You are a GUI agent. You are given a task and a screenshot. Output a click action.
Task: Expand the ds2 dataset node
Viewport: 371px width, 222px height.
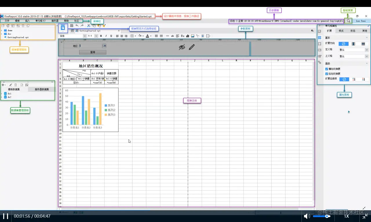point(2,97)
